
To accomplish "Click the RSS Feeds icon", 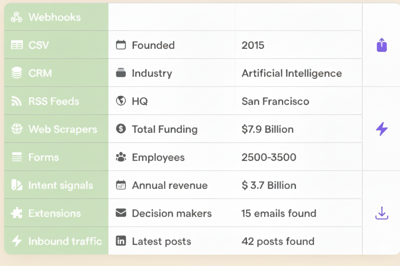I will [17, 101].
